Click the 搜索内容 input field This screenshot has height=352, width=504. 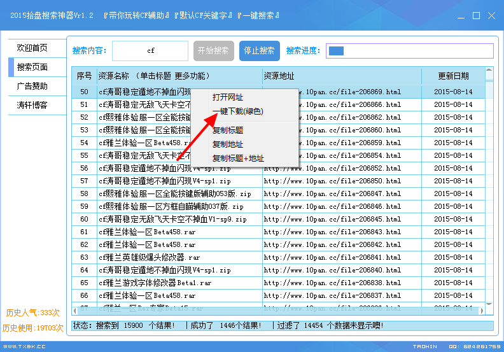[x=150, y=51]
